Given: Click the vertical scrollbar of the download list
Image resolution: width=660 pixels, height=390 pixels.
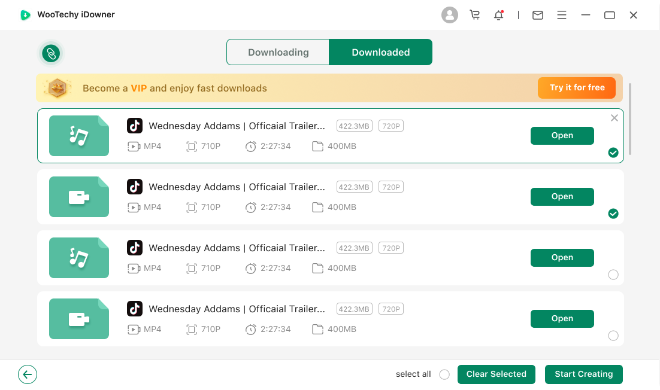Looking at the screenshot, I should click(x=630, y=120).
